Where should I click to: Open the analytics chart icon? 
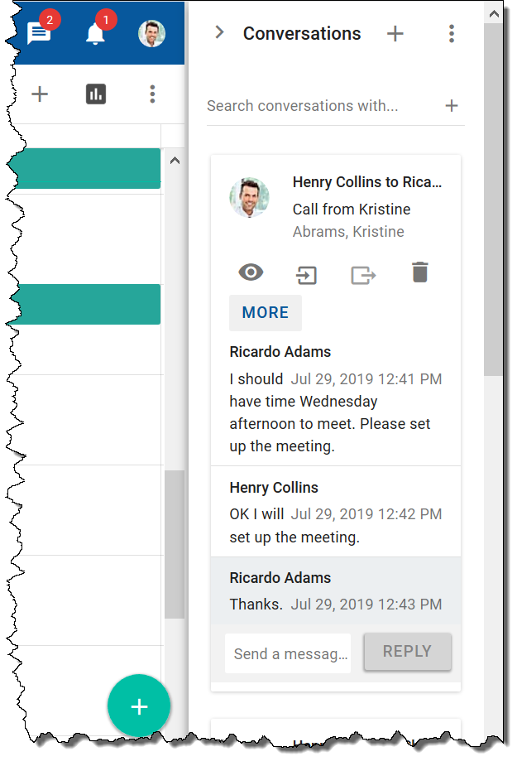[96, 94]
